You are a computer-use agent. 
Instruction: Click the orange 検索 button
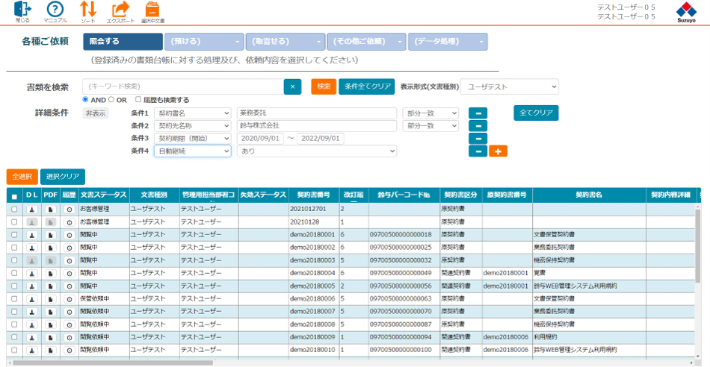(x=324, y=87)
